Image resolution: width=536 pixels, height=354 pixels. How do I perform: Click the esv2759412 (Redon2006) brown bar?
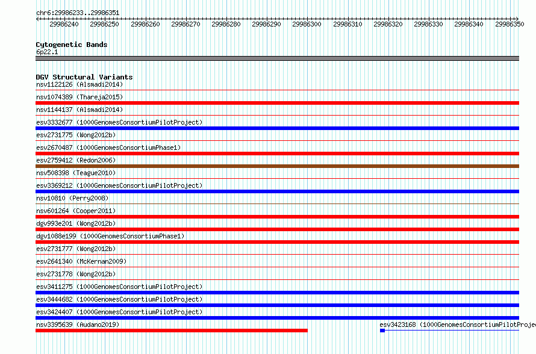tap(277, 166)
